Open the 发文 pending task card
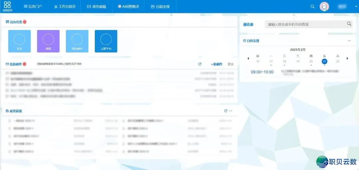Screen dimensions: 359x170 (20, 41)
